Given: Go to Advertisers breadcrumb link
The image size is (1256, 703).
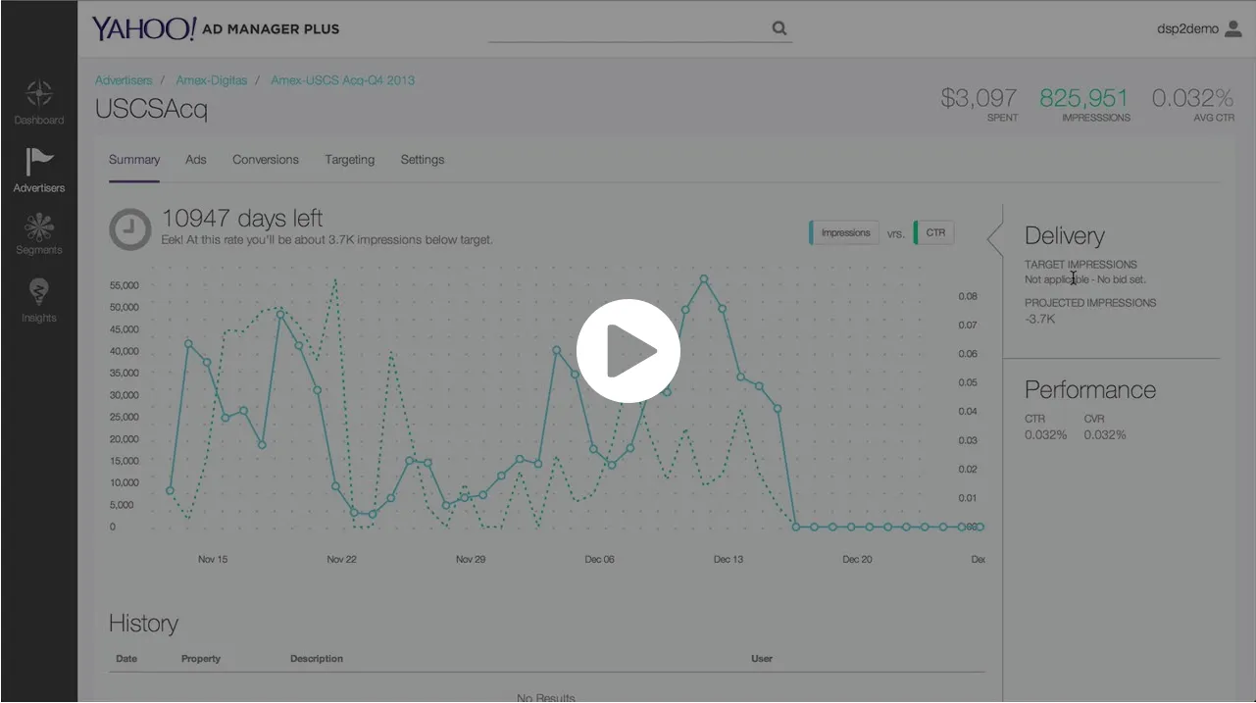Looking at the screenshot, I should tap(124, 80).
